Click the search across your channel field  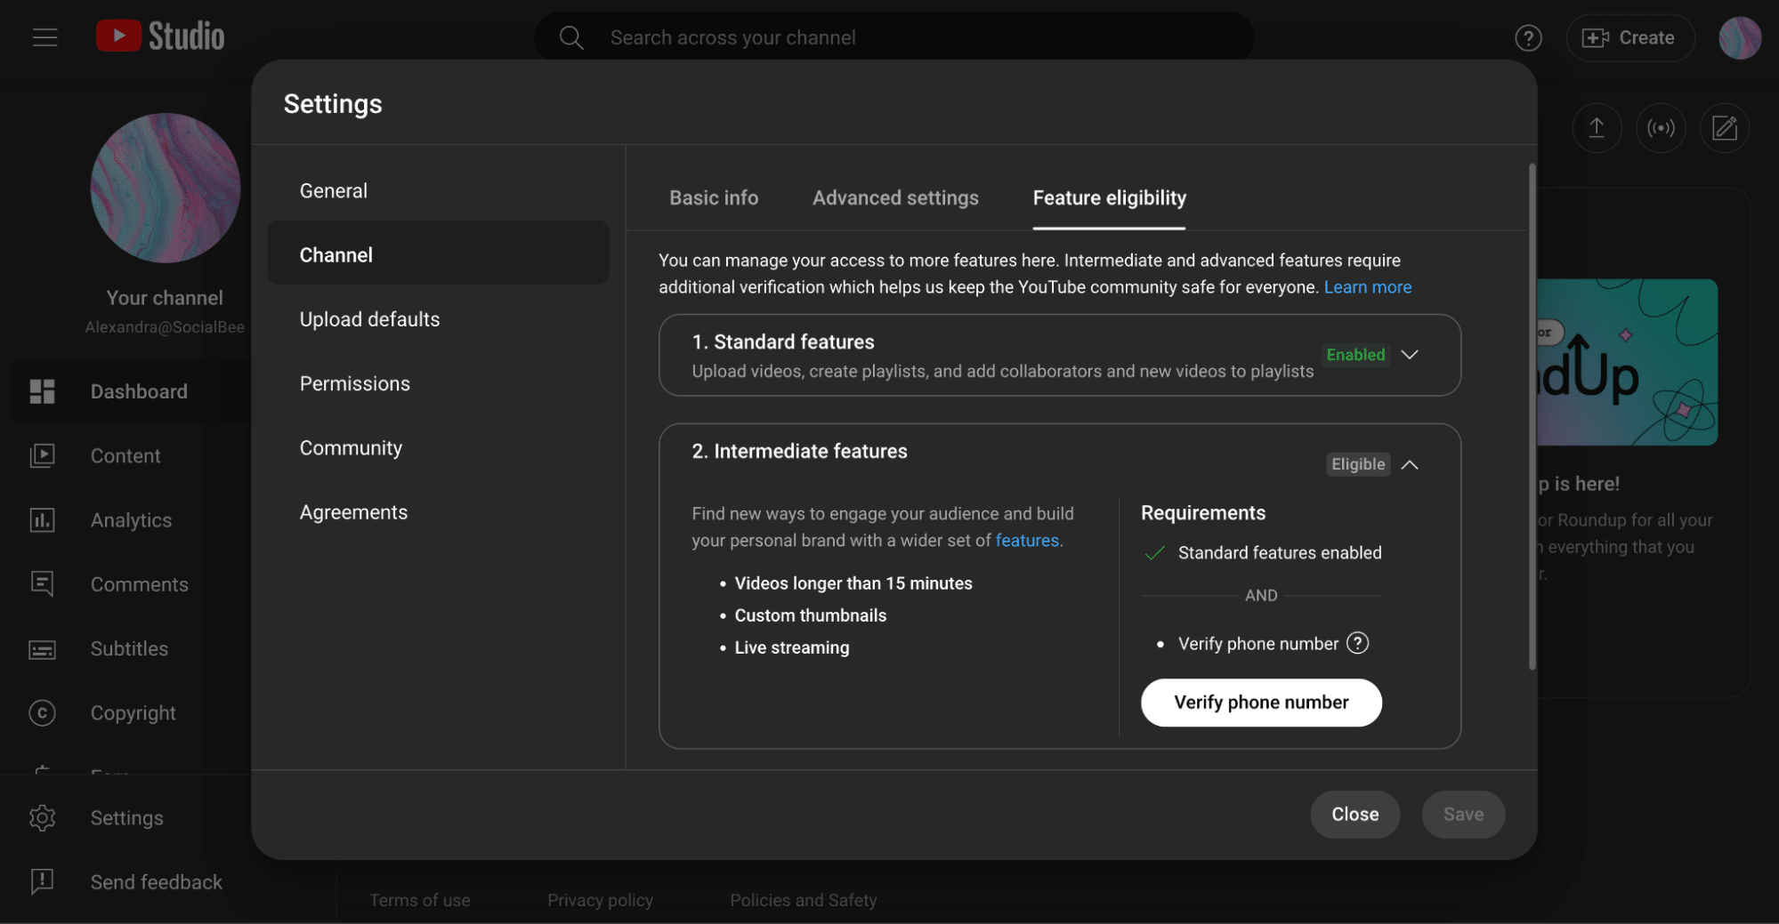click(890, 37)
